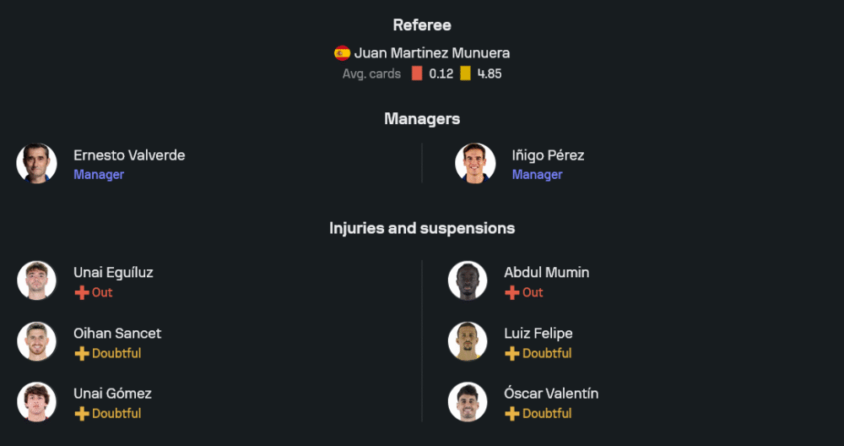Viewport: 844px width, 446px height.
Task: Click the yellow card icon
Action: click(465, 73)
